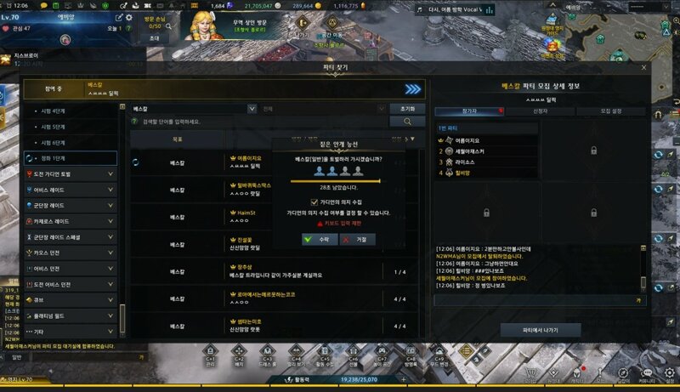This screenshot has height=392, width=680.
Task: Switch to the 모집 설정 tab
Action: click(610, 111)
